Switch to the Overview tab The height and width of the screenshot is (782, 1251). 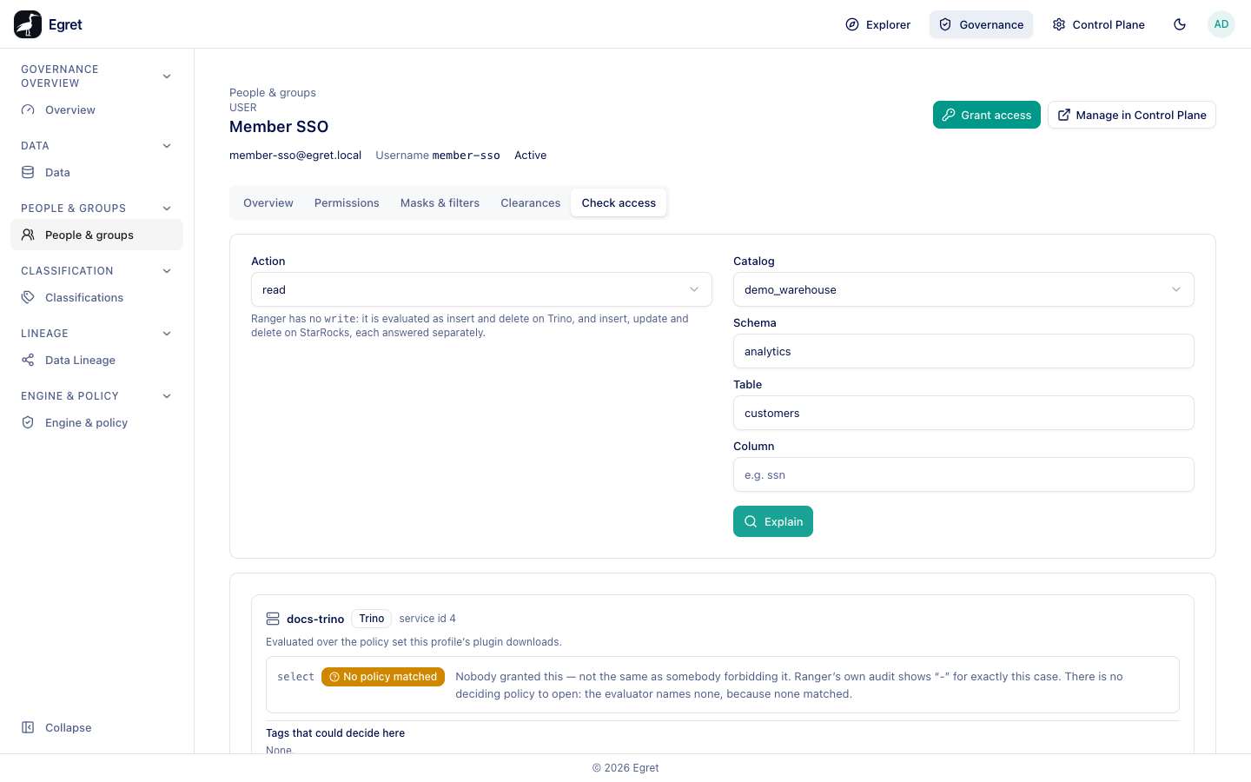click(x=268, y=203)
